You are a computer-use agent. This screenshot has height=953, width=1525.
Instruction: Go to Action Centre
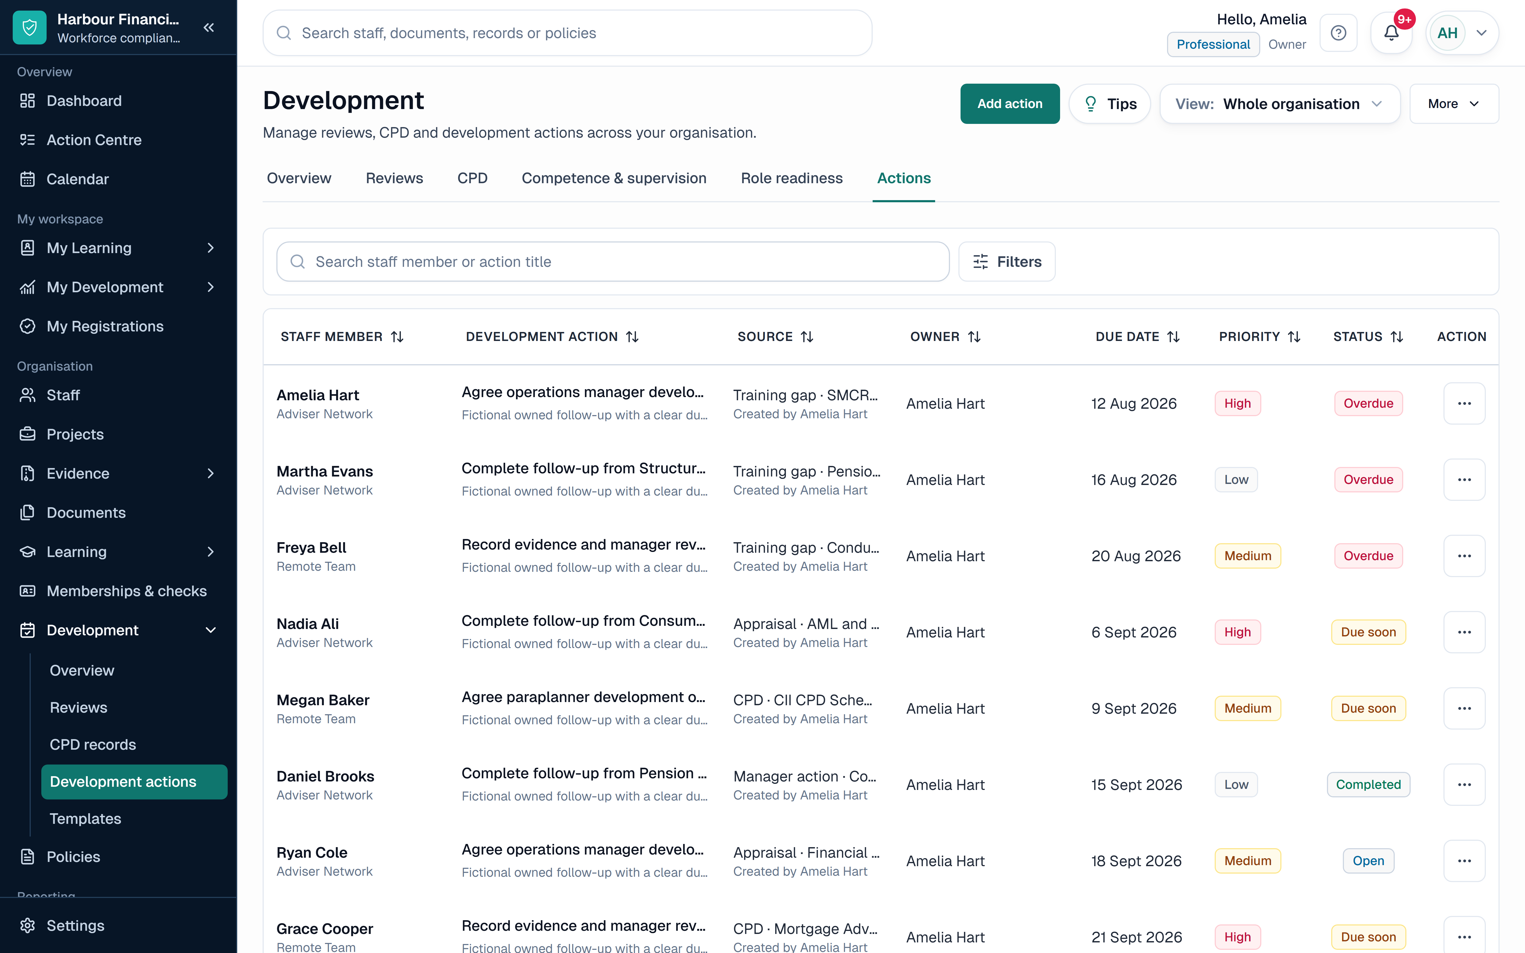[118, 140]
